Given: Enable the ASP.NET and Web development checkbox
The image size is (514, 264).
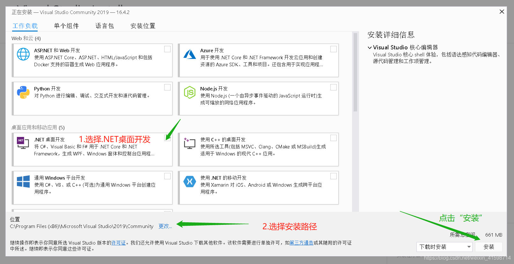Looking at the screenshot, I should pos(167,49).
